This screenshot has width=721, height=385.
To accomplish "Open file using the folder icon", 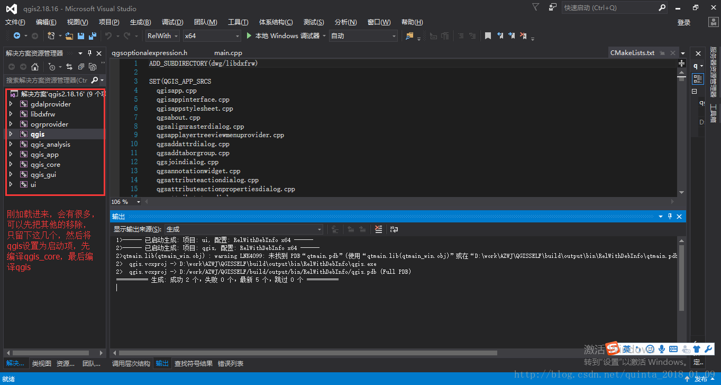I will [69, 36].
